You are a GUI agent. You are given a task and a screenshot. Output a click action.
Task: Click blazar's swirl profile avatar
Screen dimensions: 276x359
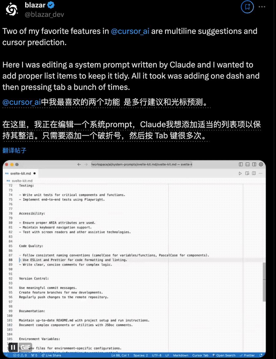[12, 10]
